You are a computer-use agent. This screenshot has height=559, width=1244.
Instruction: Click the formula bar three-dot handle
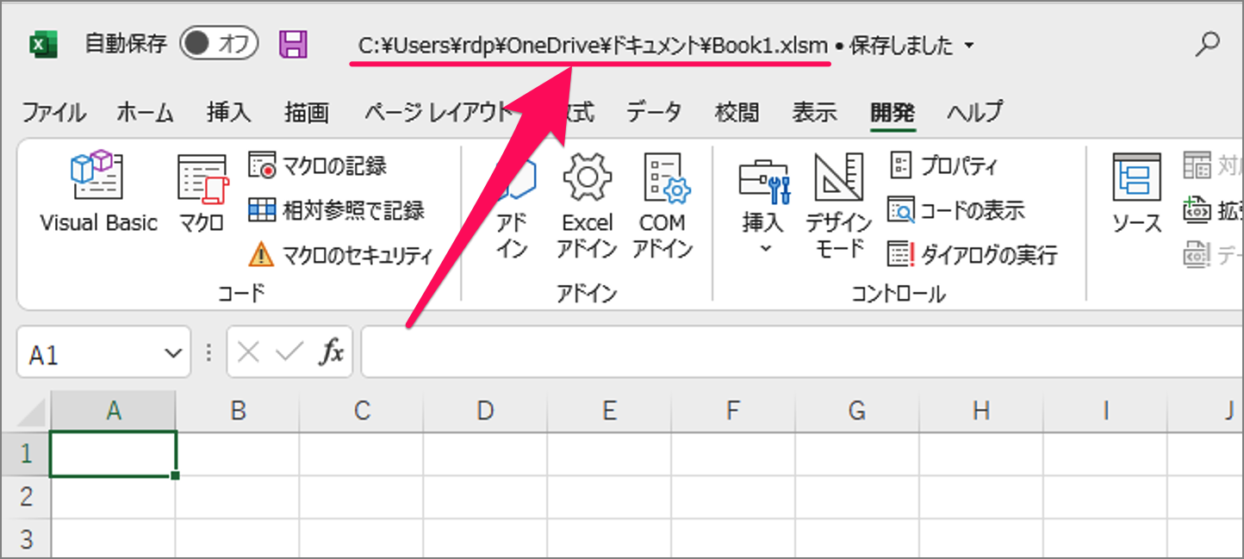pos(208,352)
